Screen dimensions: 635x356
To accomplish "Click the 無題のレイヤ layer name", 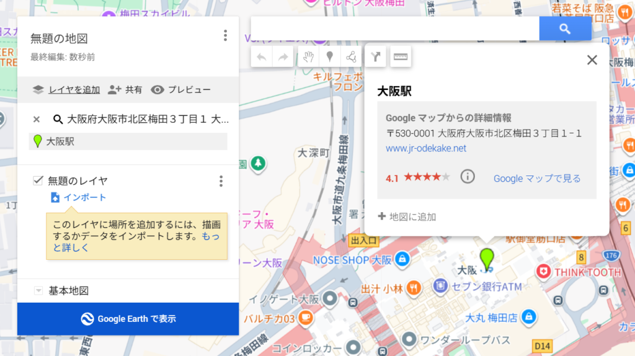I will point(78,180).
